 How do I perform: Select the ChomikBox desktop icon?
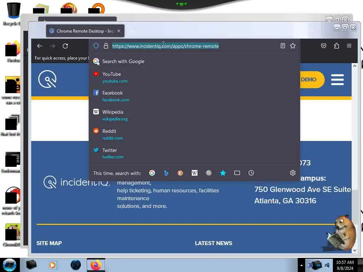[12, 235]
